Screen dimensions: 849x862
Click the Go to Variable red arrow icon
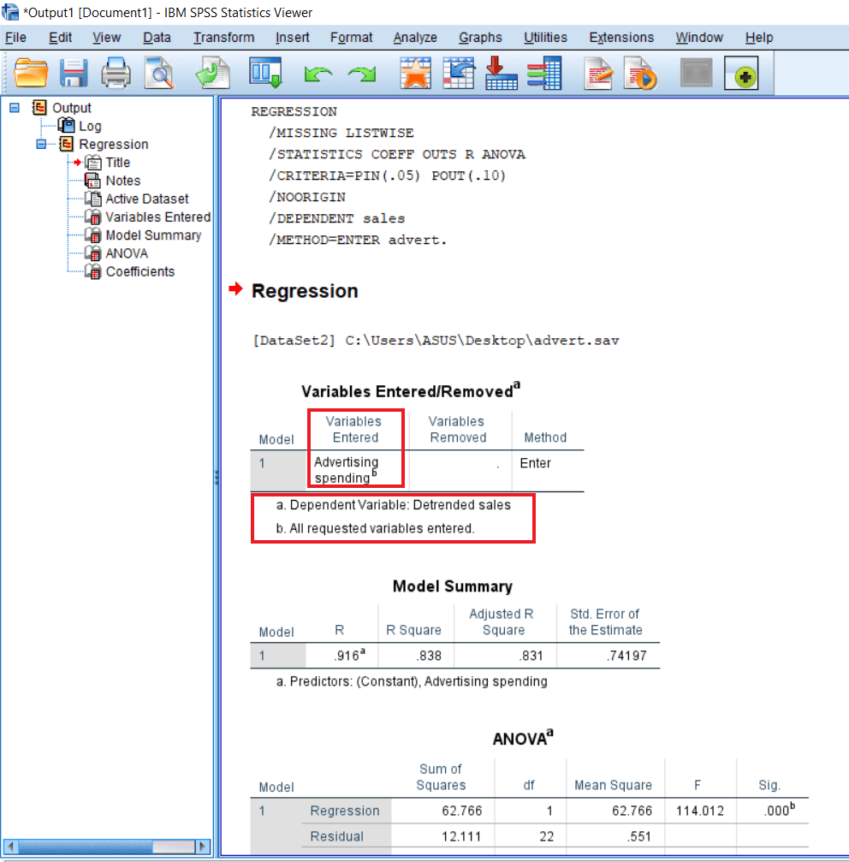[502, 73]
